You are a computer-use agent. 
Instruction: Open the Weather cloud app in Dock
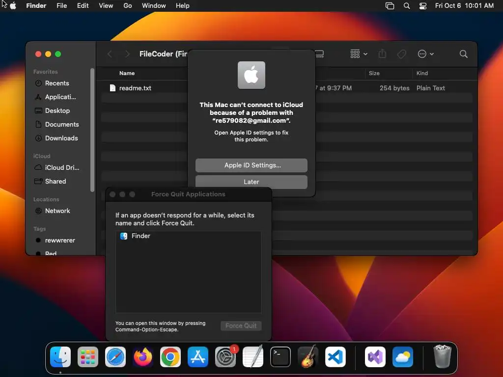point(403,357)
